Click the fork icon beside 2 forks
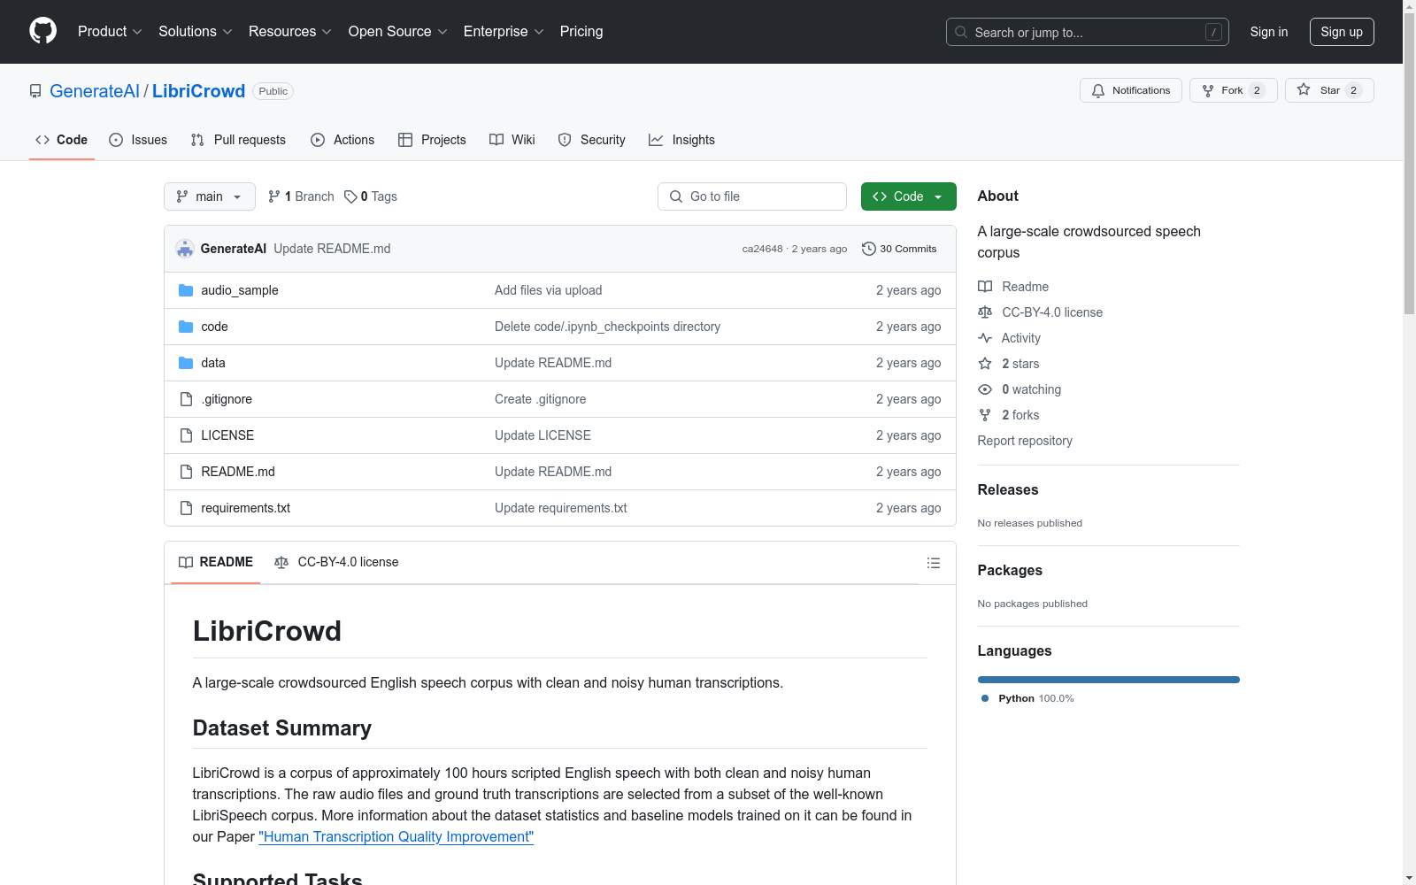 [985, 415]
